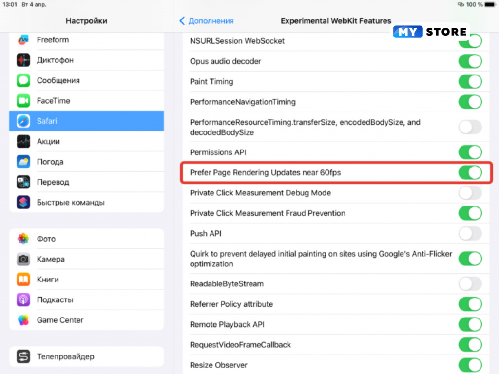Enable ReadableByteStream switch
Viewport: 499px width, 374px height.
(x=470, y=284)
